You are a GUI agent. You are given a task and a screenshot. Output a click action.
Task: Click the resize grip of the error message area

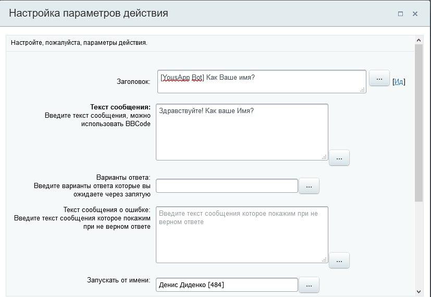324,259
